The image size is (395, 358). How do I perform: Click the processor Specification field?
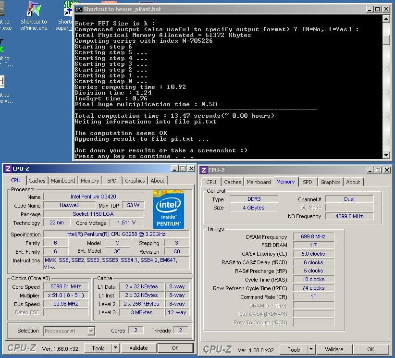tap(116, 234)
